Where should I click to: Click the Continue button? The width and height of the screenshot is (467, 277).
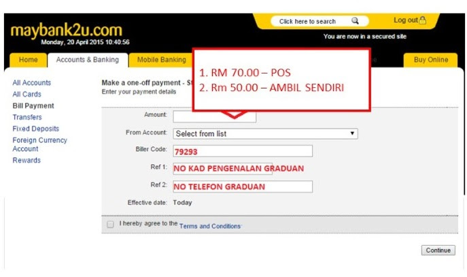point(438,250)
